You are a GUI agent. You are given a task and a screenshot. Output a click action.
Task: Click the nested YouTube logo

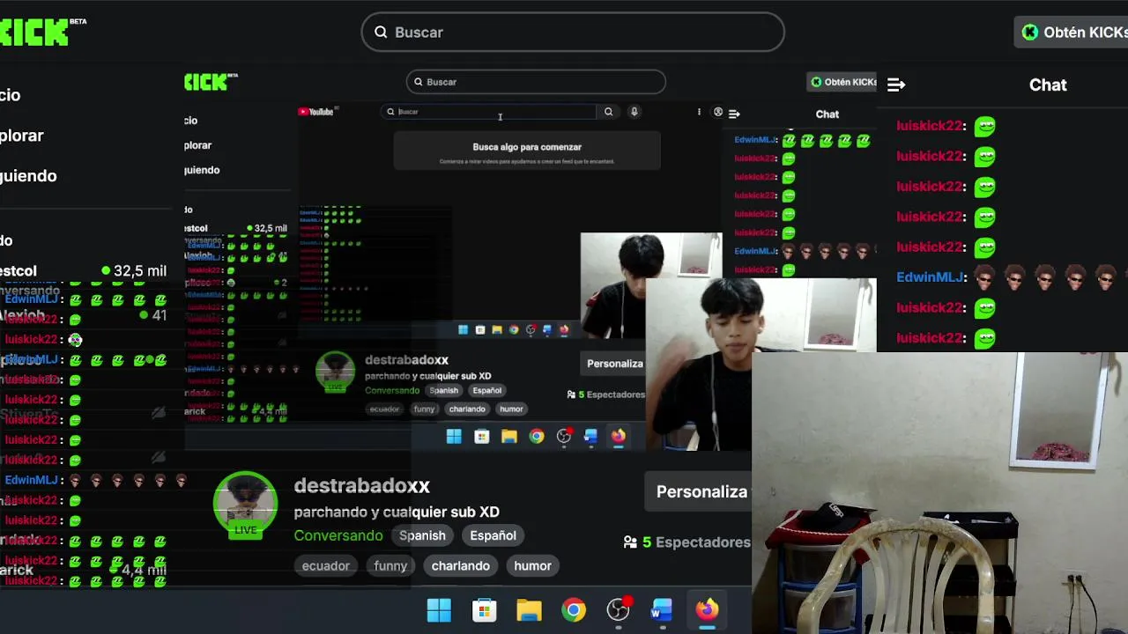tap(315, 112)
